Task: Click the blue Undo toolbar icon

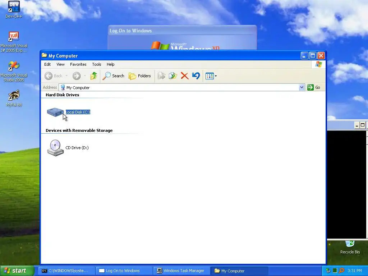Action: [x=196, y=76]
